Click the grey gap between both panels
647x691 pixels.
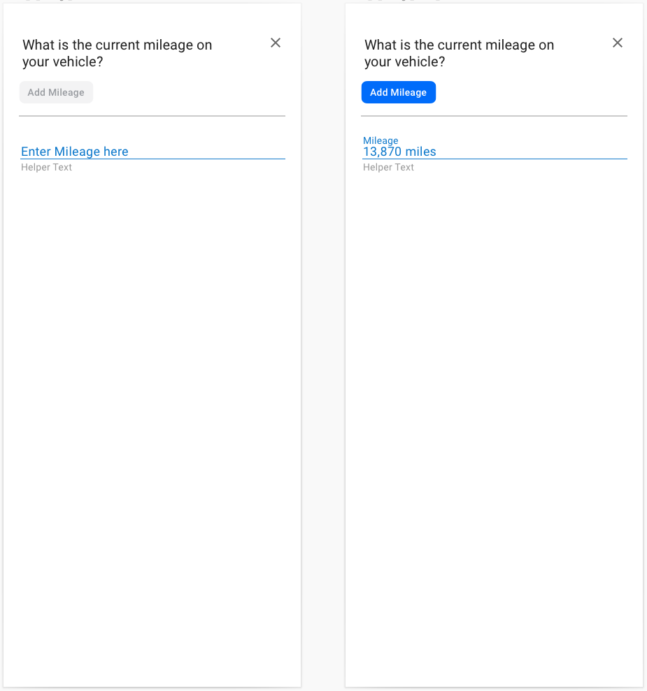pyautogui.click(x=323, y=349)
